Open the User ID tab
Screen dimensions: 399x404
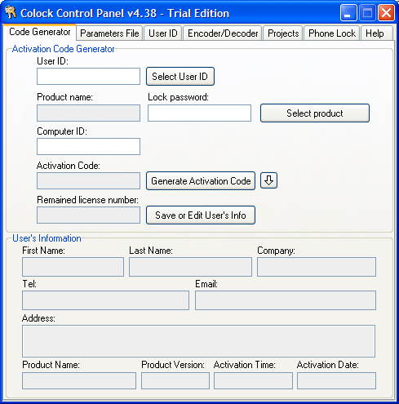coord(163,33)
